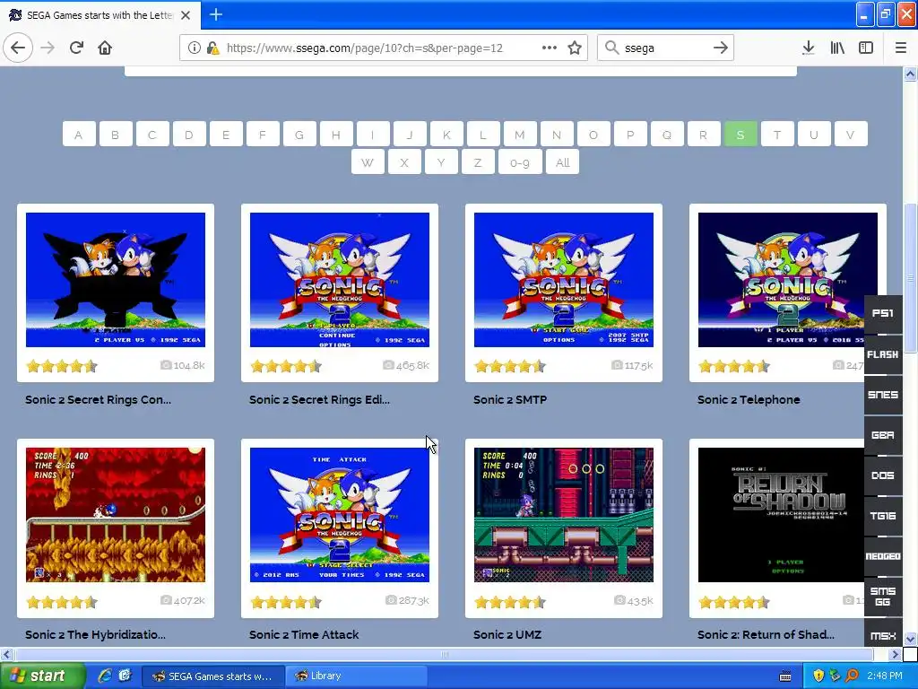Open the Sonic 2 Time Attack title link
918x689 pixels.
point(304,634)
